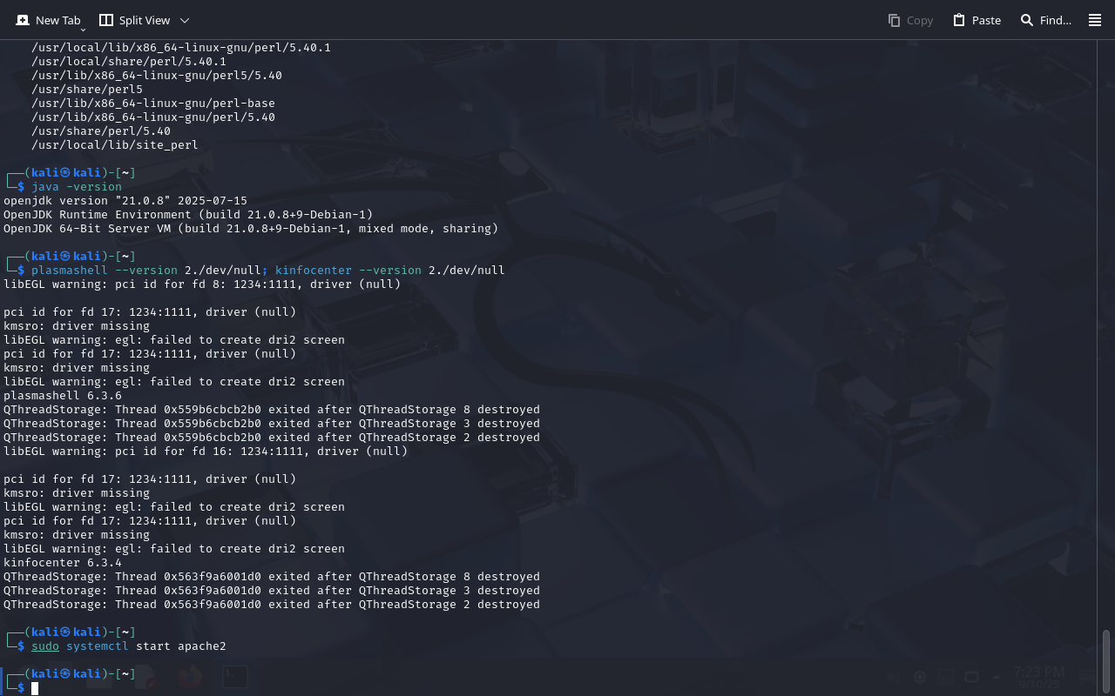Click the Split View button
The width and height of the screenshot is (1115, 696).
tap(134, 20)
